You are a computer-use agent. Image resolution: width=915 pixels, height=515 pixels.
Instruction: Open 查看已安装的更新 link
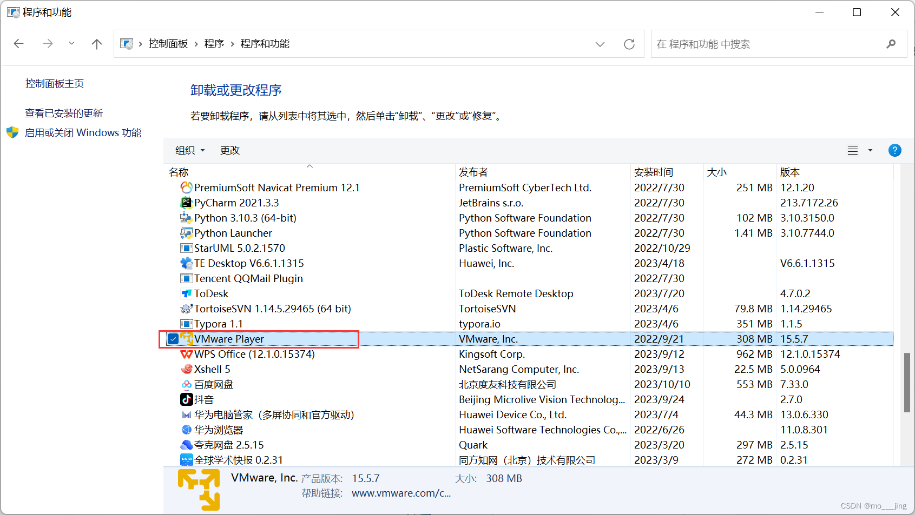pos(64,113)
